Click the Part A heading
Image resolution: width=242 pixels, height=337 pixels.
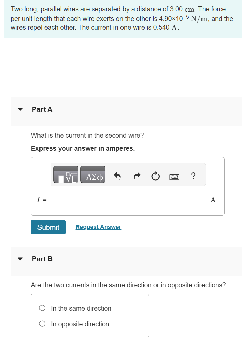pos(42,109)
